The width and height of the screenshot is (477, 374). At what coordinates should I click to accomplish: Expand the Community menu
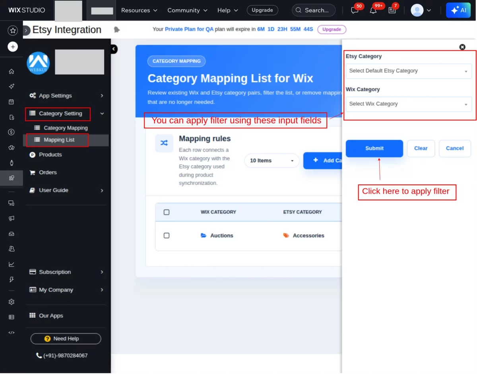187,10
